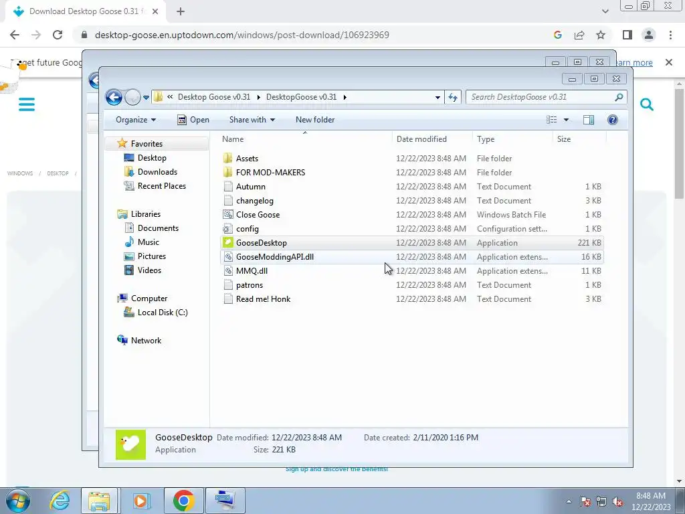Viewport: 685px width, 514px height.
Task: Bookmark this page with the star icon
Action: (x=601, y=35)
